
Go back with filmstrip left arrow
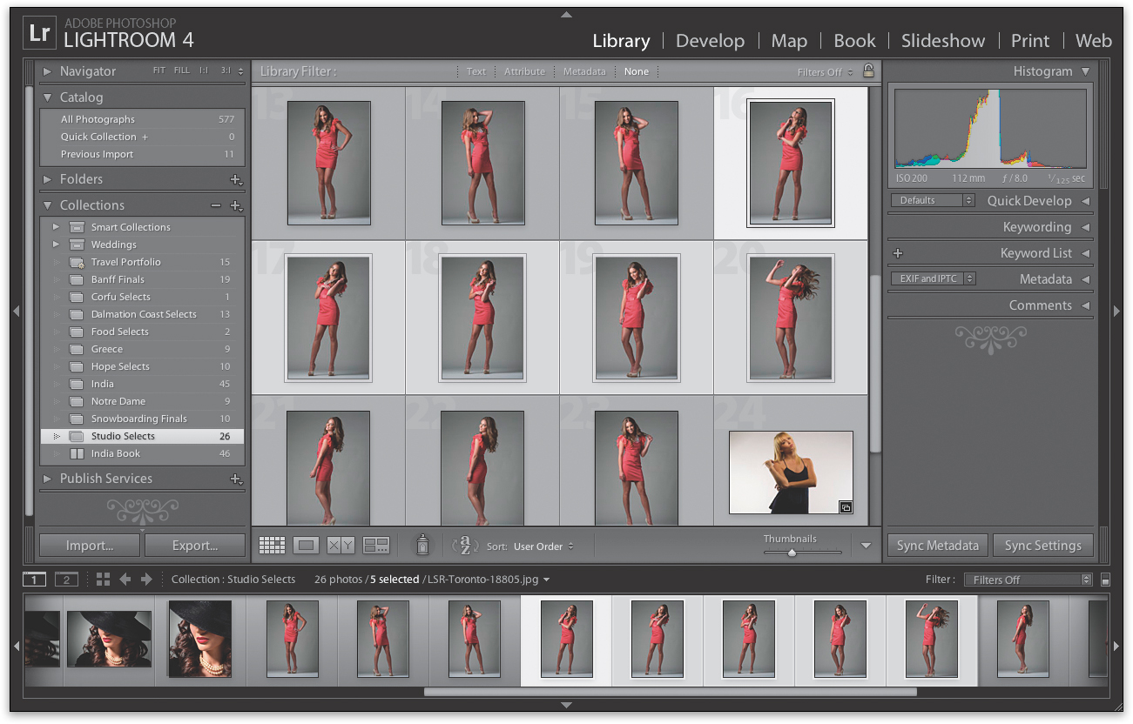(x=125, y=580)
